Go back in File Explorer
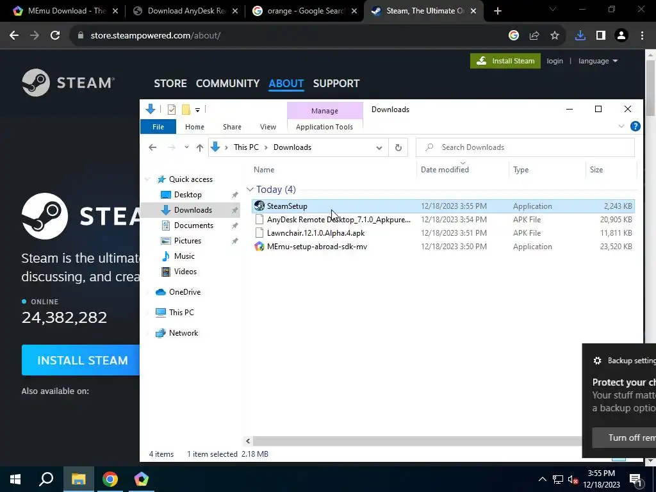 pyautogui.click(x=152, y=147)
